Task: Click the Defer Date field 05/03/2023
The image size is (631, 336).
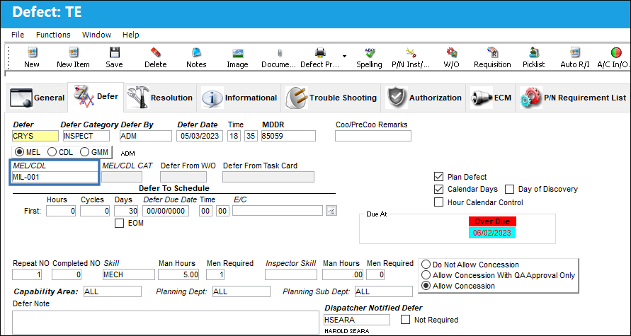Action: pyautogui.click(x=200, y=136)
